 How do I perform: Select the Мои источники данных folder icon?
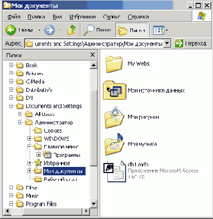coord(115,90)
